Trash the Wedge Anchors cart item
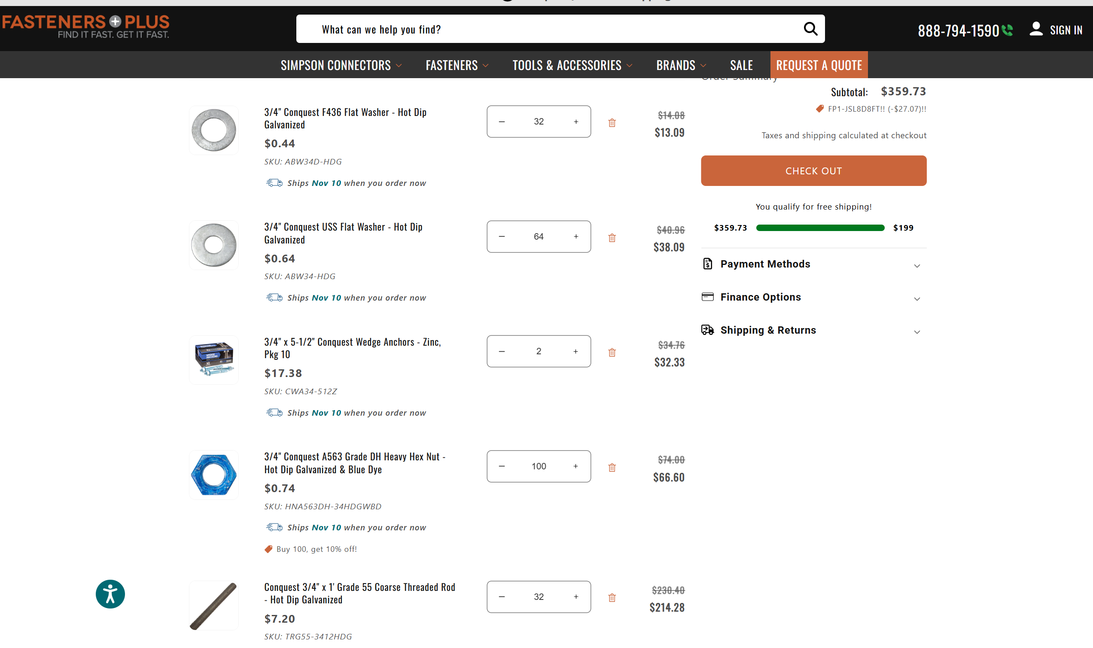1093x648 pixels. point(612,353)
